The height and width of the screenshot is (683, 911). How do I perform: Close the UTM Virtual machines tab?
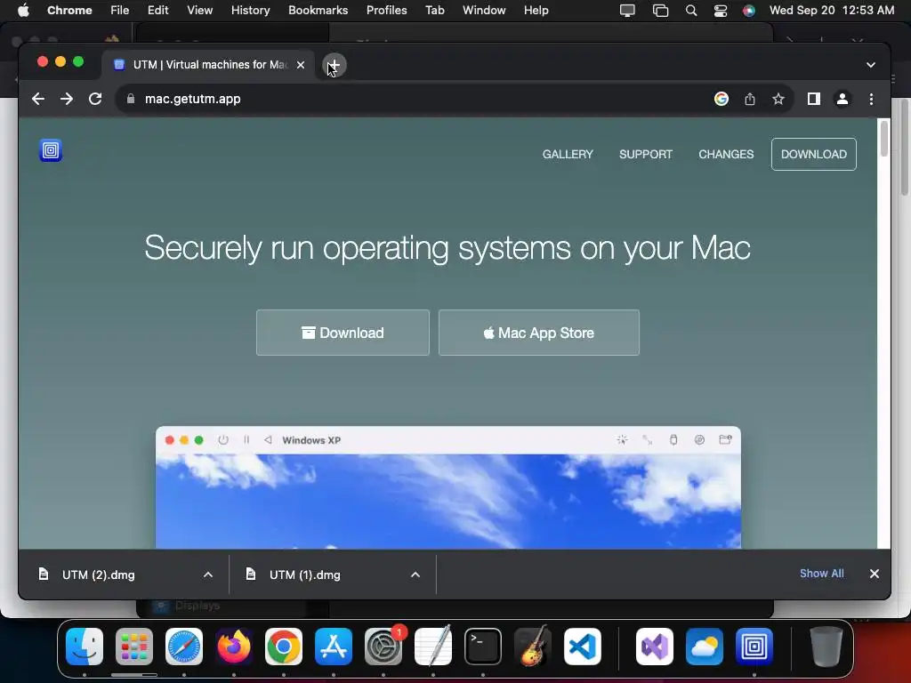[x=301, y=65]
